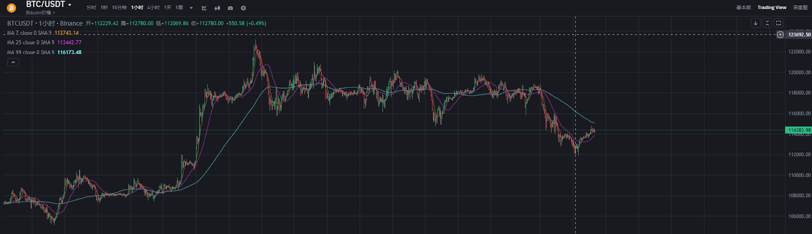Viewport: 812px width, 234px height.
Task: Click the orange Bitcoin logo icon
Action: pyautogui.click(x=11, y=8)
